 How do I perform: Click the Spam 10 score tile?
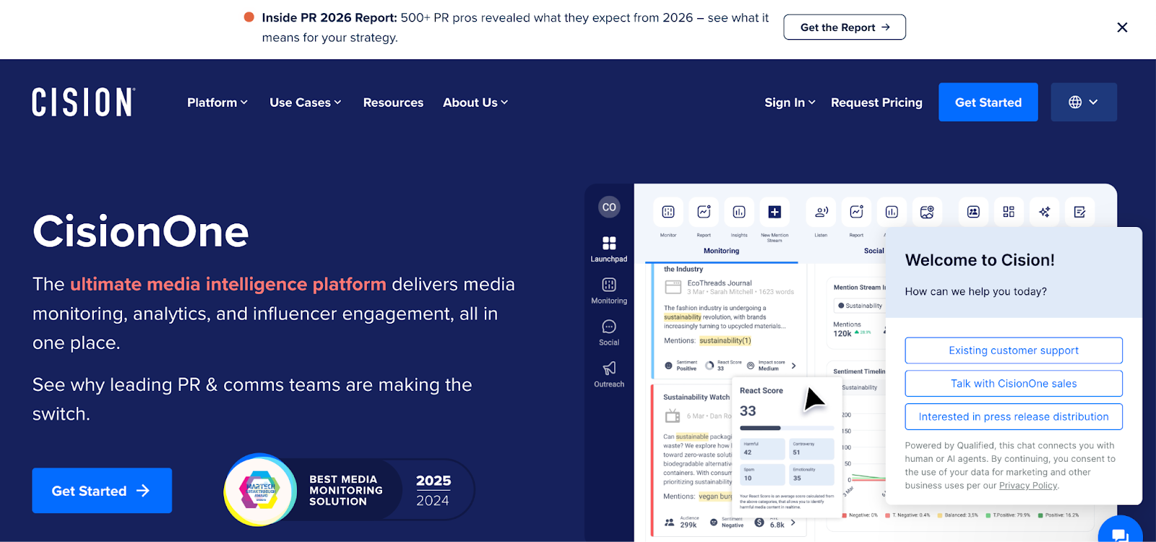click(762, 474)
